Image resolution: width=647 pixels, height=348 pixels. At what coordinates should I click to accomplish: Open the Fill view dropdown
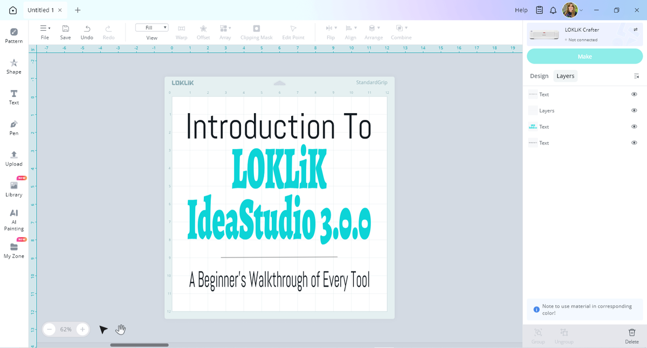click(x=152, y=27)
